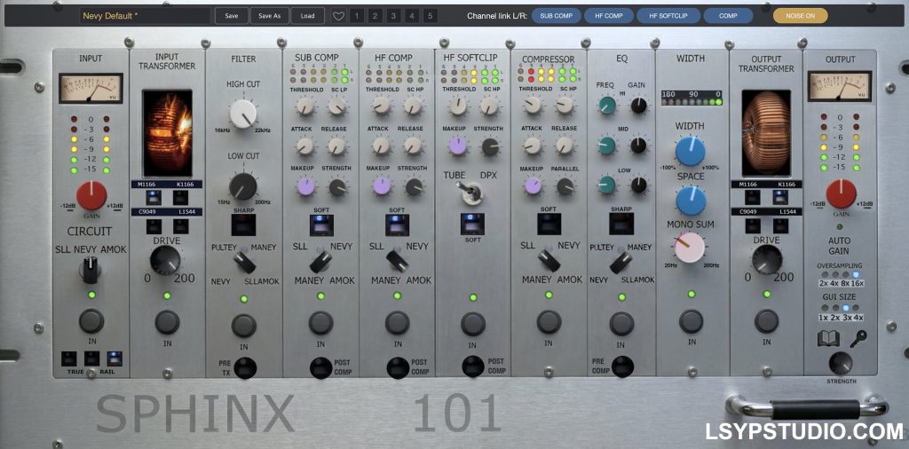This screenshot has width=909, height=449.
Task: Click the Filter module circuit rotary selector
Action: (x=244, y=261)
